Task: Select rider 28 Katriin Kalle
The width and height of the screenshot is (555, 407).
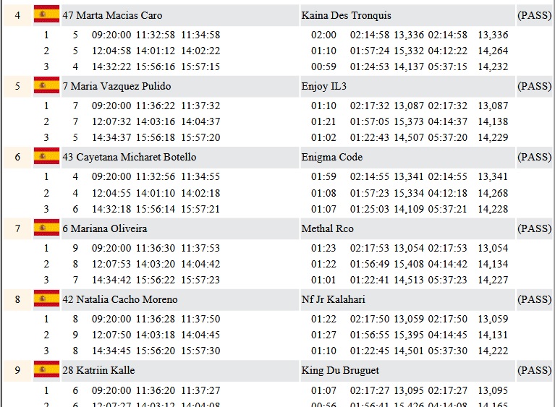Action: coord(98,371)
